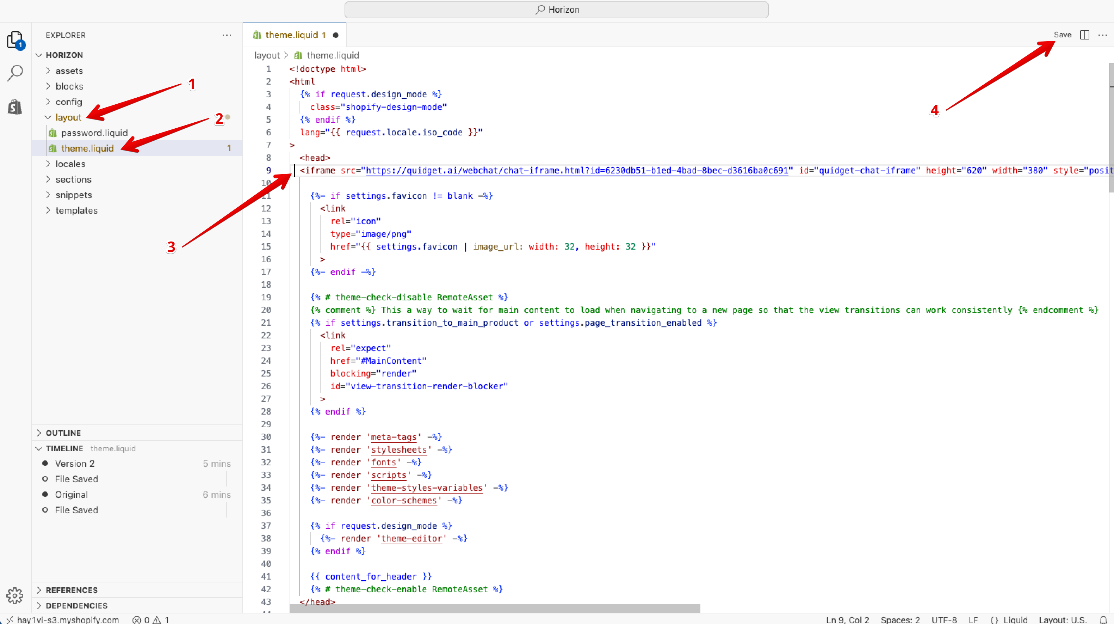The width and height of the screenshot is (1114, 624).
Task: Click Ln 9, Col 2 in status bar
Action: tap(847, 620)
